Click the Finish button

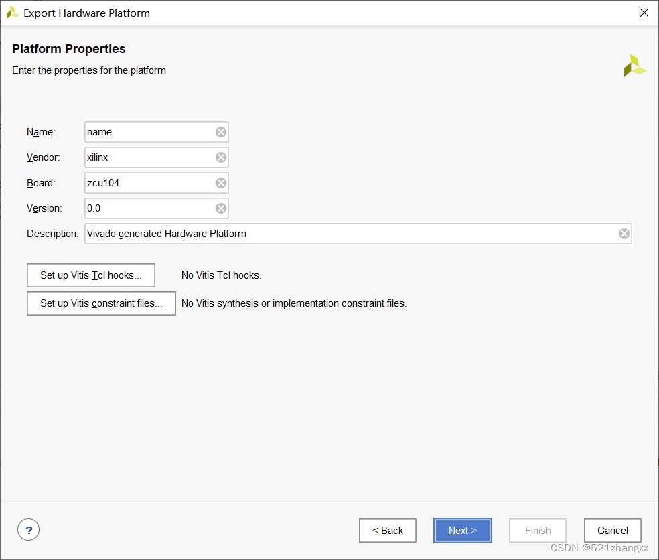pyautogui.click(x=537, y=530)
